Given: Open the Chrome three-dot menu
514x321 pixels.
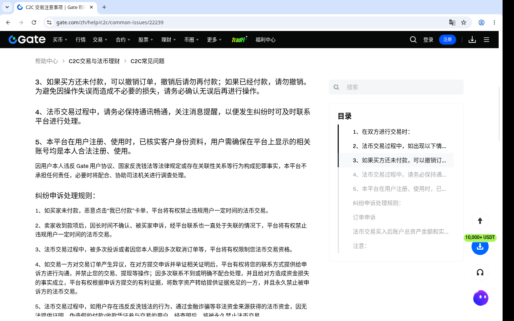Looking at the screenshot, I should (494, 22).
